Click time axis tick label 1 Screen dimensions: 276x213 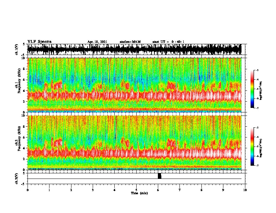pos(49,190)
